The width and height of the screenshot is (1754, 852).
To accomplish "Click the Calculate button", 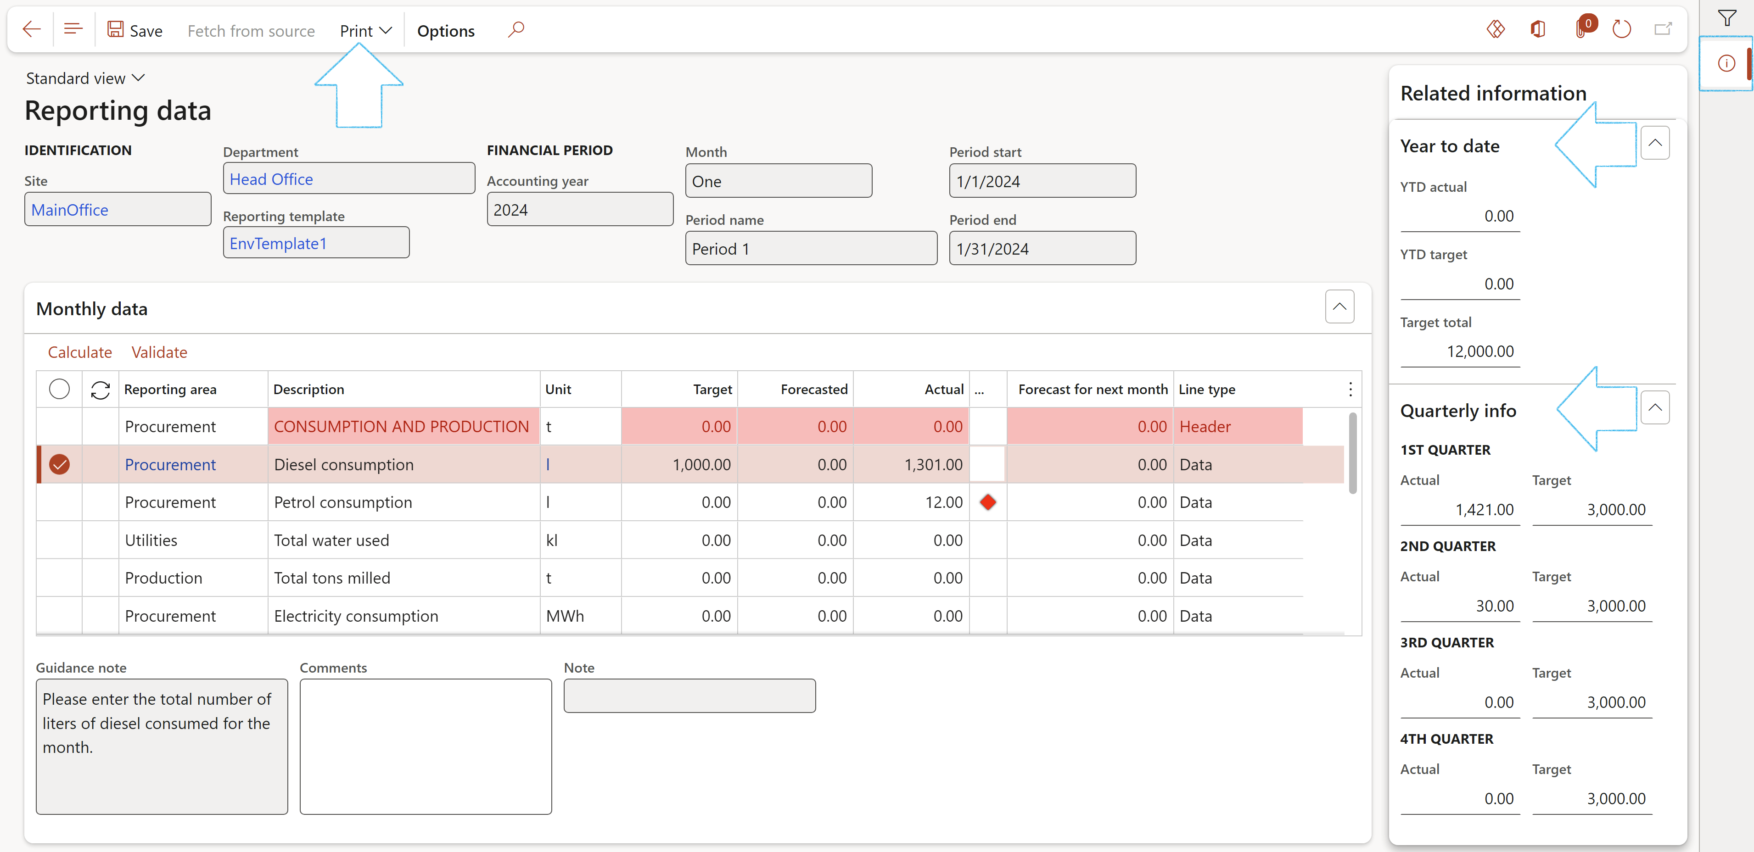I will click(80, 352).
